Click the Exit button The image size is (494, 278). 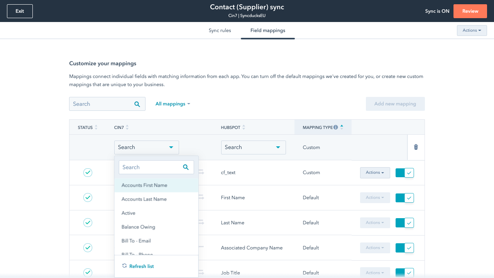pos(20,11)
